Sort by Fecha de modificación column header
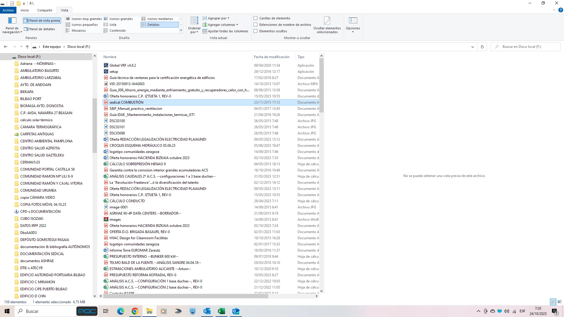This screenshot has height=317, width=564. coord(271,57)
